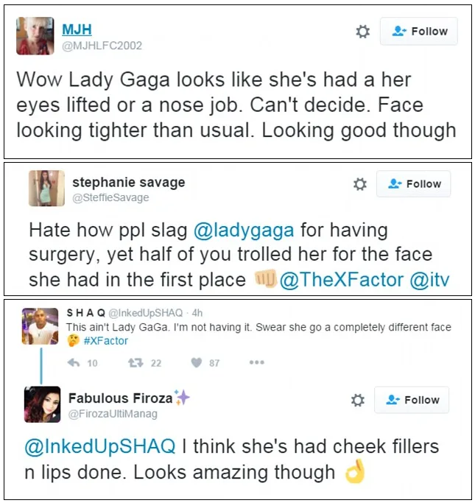View MJH's profile picture
The image size is (475, 503).
(35, 36)
